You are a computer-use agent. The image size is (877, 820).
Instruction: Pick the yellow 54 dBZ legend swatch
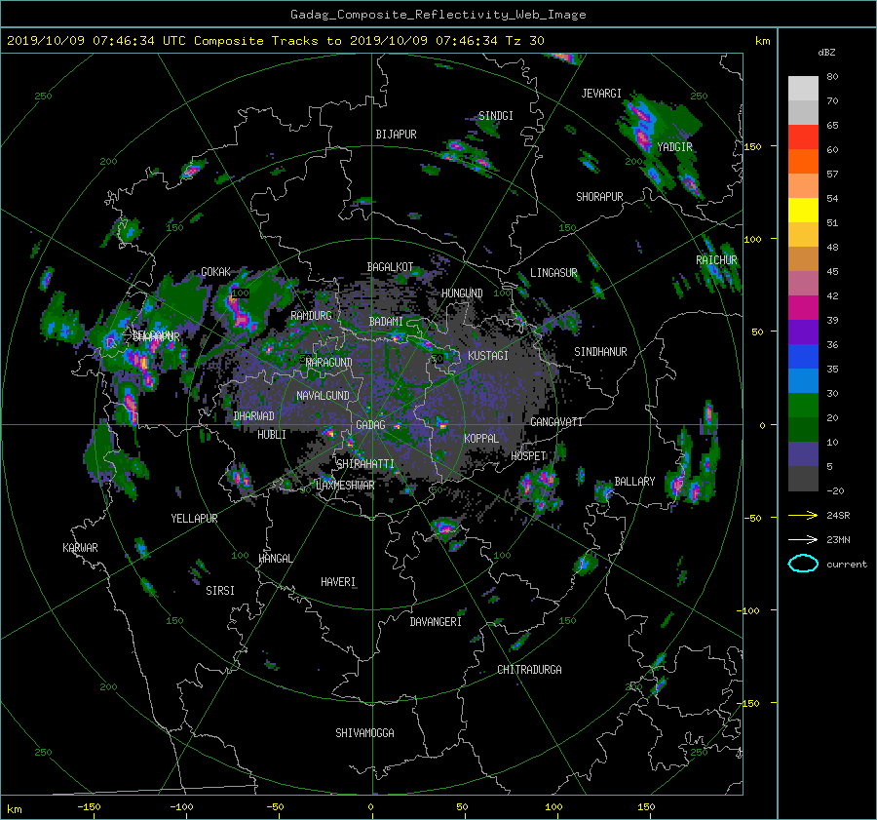pos(803,210)
